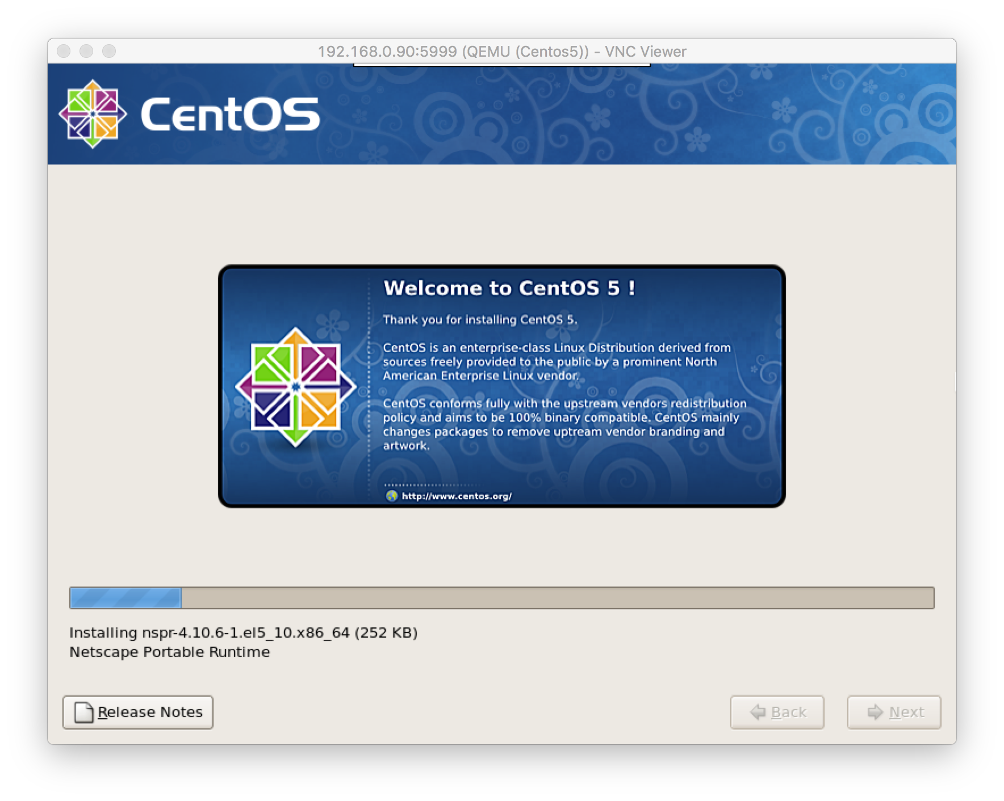Click the CentOS wordmark in the banner

230,115
